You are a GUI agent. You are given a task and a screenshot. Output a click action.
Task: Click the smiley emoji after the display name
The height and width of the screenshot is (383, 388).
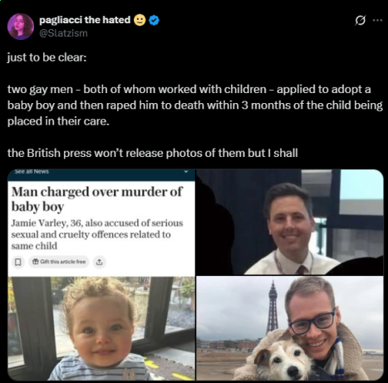click(x=140, y=20)
